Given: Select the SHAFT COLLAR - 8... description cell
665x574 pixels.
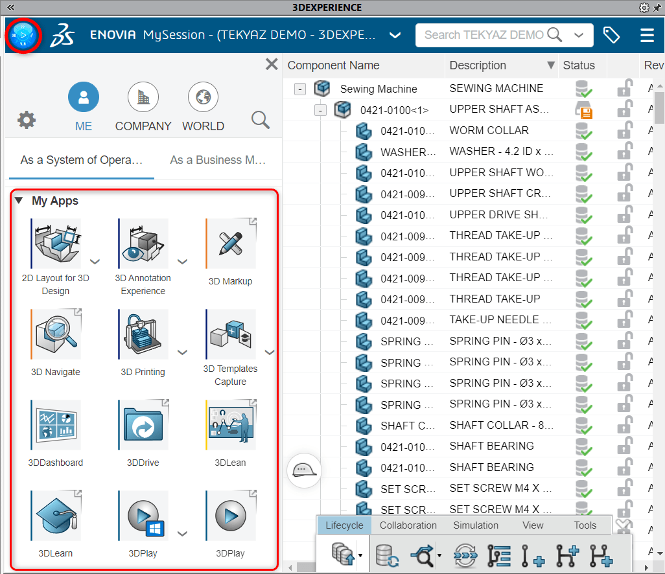Looking at the screenshot, I should click(501, 425).
